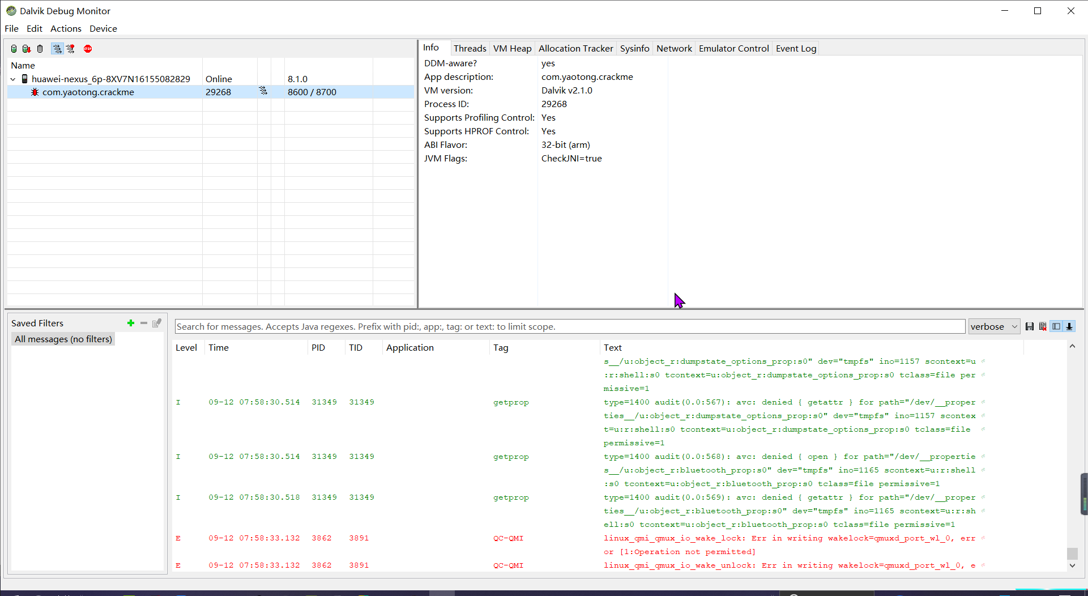The image size is (1088, 596).
Task: Click the save log floppy disk icon
Action: point(1030,326)
